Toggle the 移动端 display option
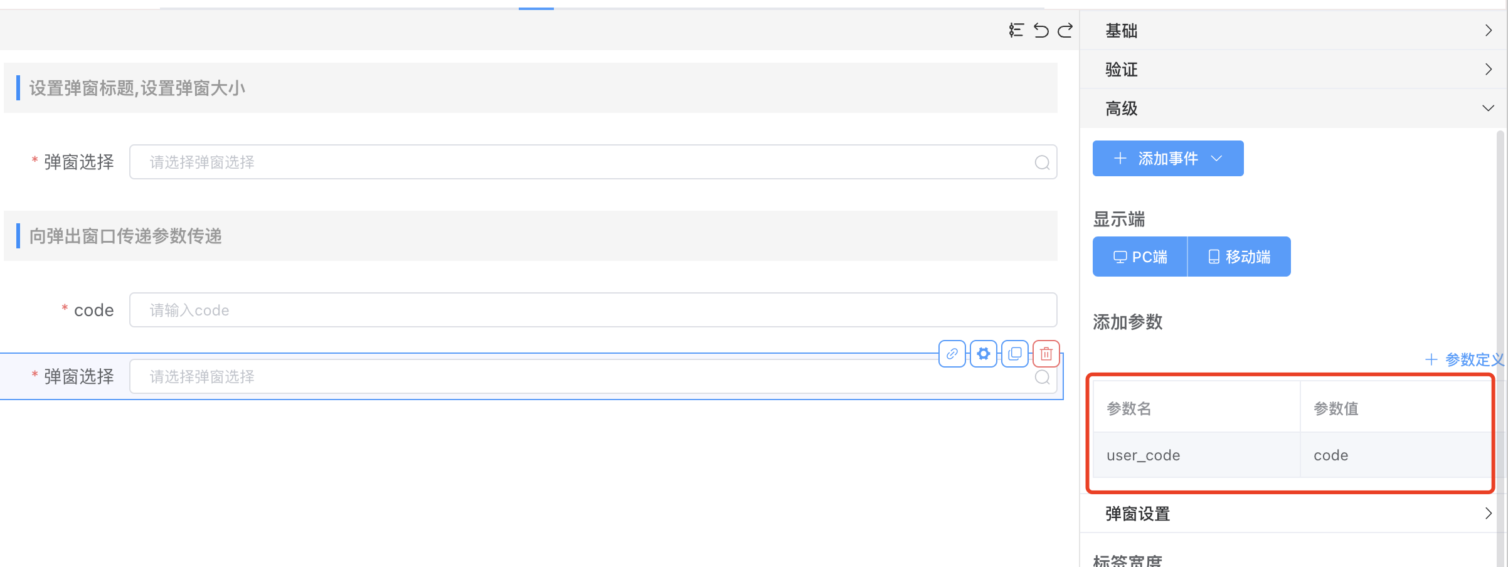This screenshot has height=567, width=1508. 1239,257
